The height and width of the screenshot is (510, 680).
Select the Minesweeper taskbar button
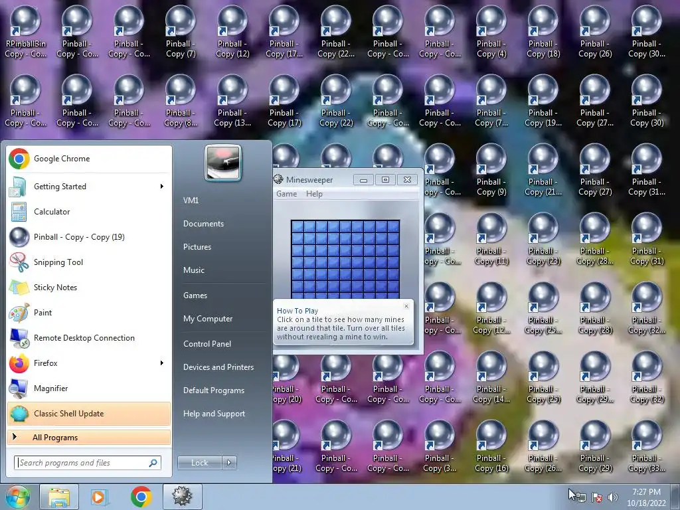point(182,497)
